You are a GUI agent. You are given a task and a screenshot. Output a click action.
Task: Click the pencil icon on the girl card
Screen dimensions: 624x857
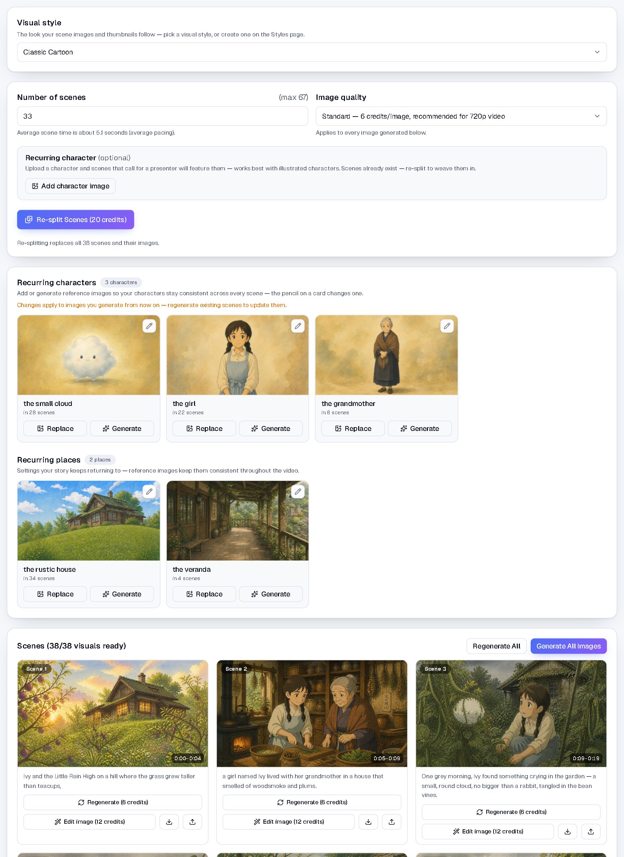click(298, 326)
